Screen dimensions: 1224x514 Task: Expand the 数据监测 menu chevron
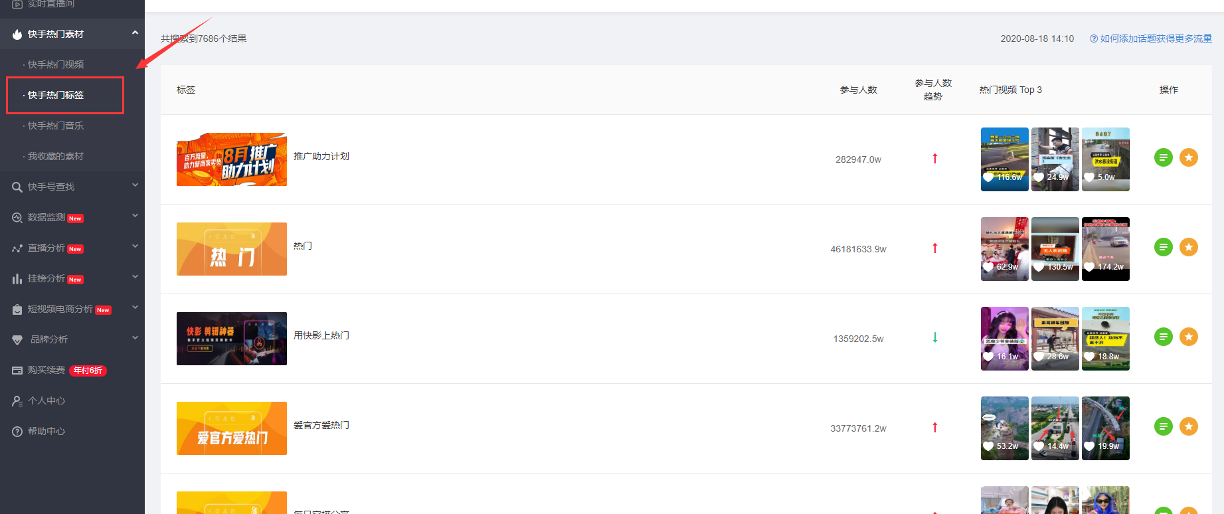[x=135, y=216]
